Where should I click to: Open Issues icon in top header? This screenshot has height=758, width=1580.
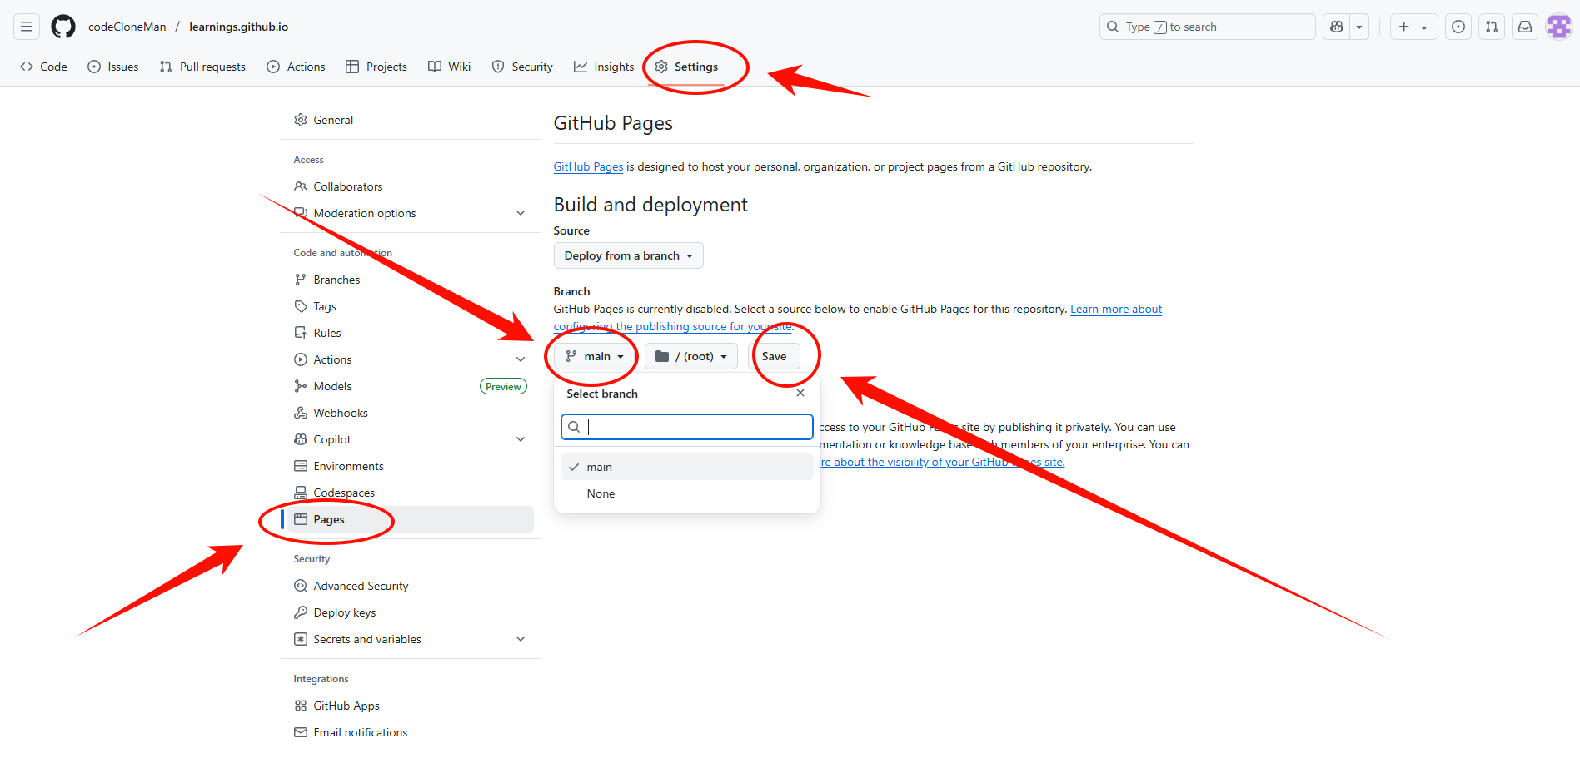(1458, 27)
